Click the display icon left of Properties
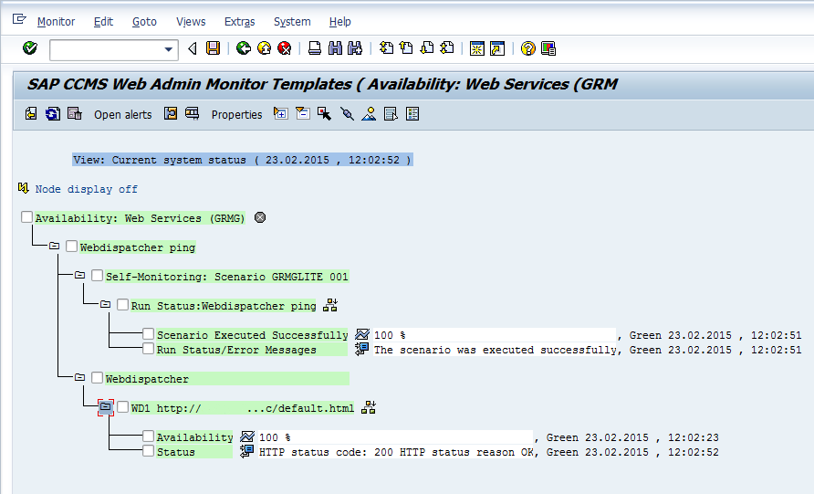This screenshot has height=494, width=814. coord(192,114)
